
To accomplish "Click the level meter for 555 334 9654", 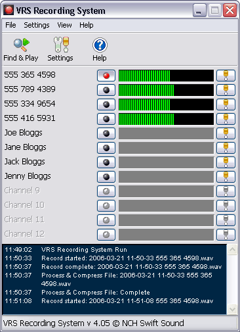I will (166, 105).
